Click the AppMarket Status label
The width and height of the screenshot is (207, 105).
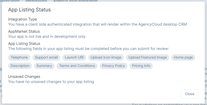(x=24, y=31)
